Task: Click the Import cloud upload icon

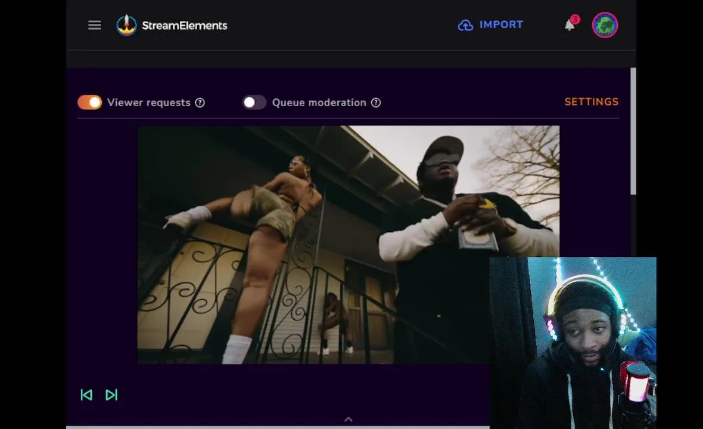Action: coord(465,25)
